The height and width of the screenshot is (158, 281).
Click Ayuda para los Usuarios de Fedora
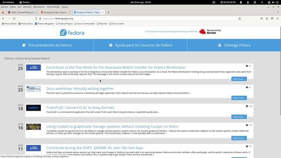coord(140,45)
